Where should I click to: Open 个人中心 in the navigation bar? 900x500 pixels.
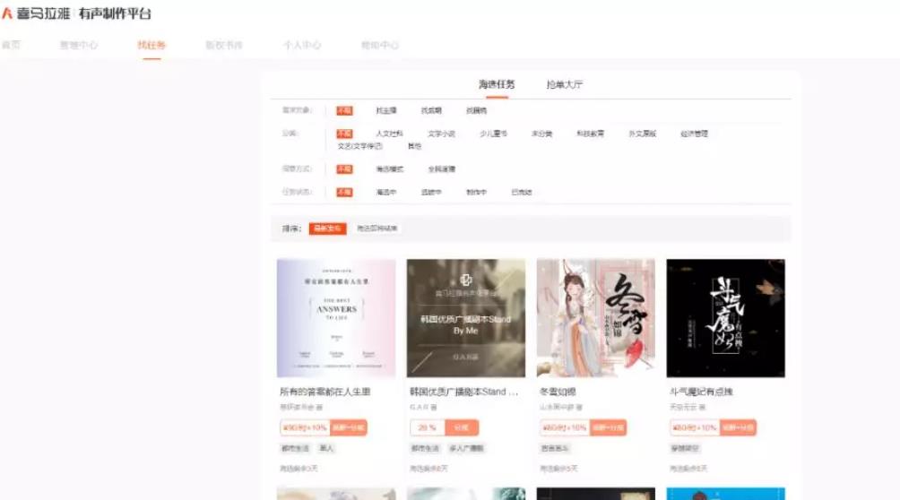(302, 45)
